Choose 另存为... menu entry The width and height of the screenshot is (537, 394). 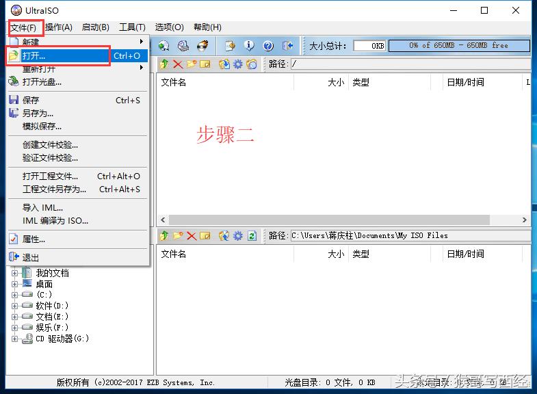tap(78, 113)
